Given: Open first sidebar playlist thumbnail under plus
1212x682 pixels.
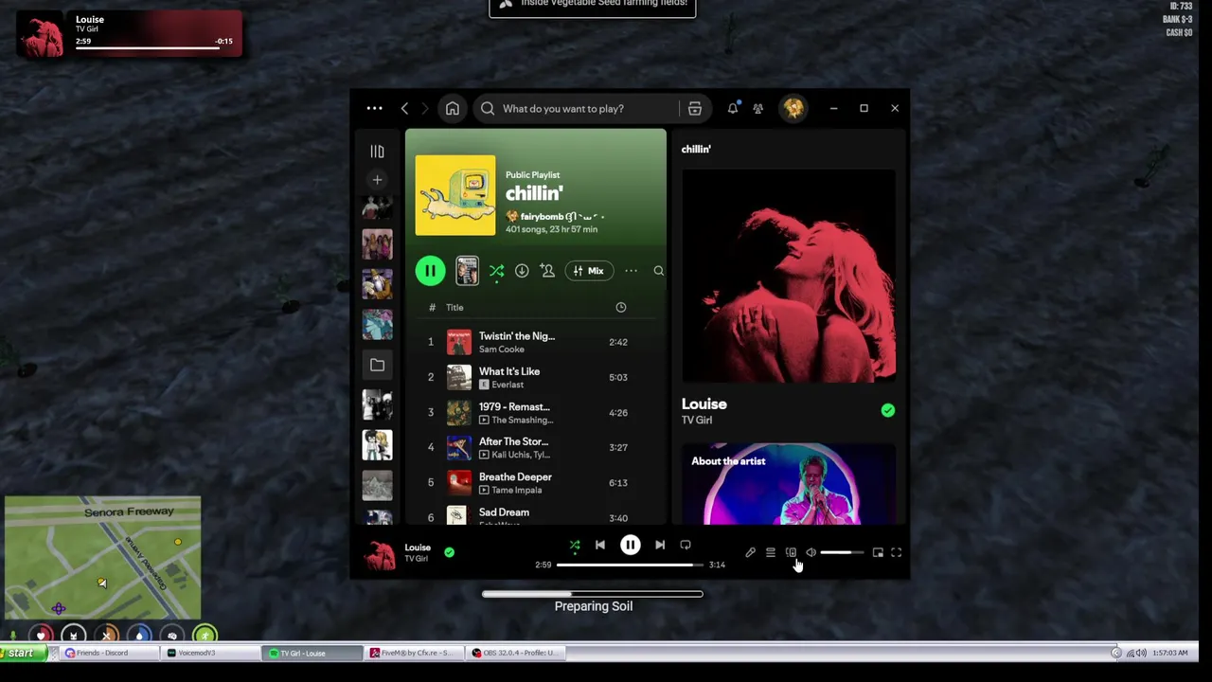Looking at the screenshot, I should [377, 209].
